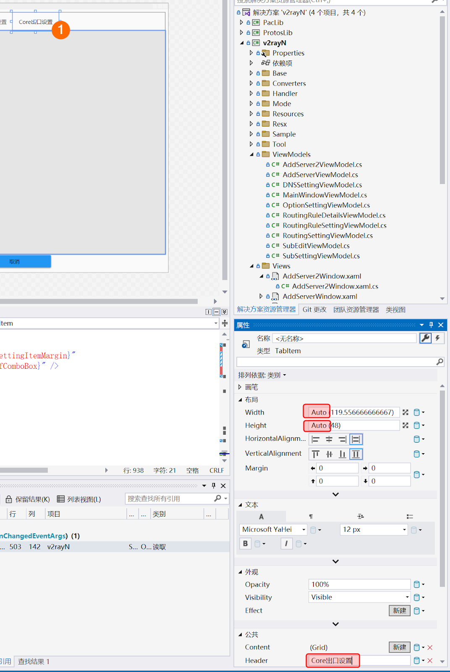Set Height to Auto icon
Image resolution: width=450 pixels, height=672 pixels.
405,425
